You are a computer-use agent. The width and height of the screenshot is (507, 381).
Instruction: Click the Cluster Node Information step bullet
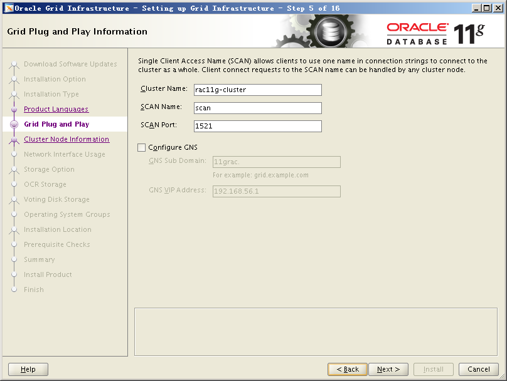(x=14, y=140)
